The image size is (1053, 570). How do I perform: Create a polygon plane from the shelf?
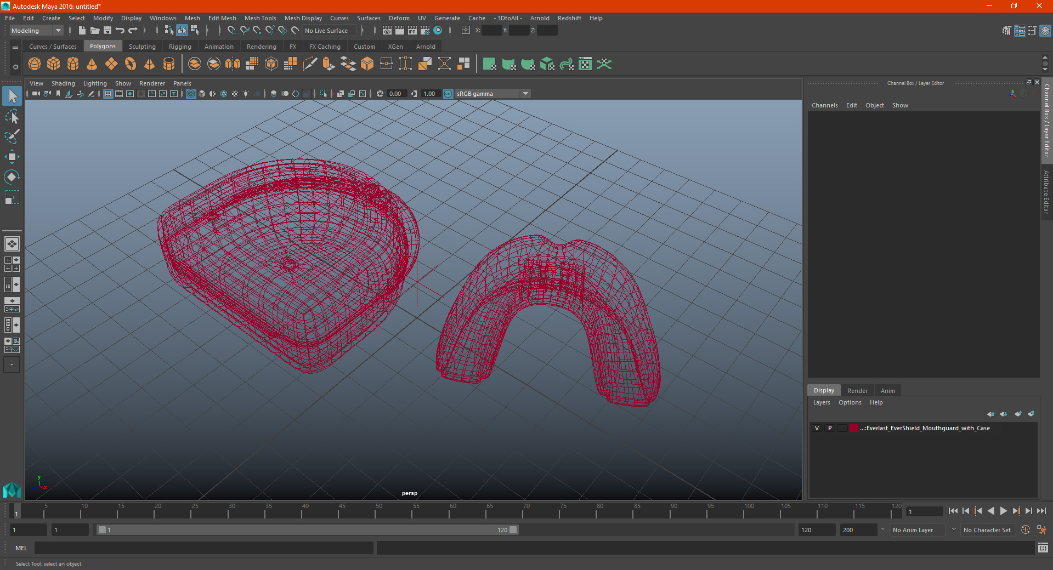(111, 64)
